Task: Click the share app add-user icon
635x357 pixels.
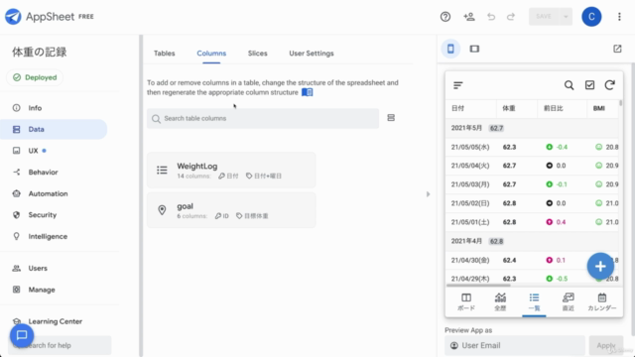Action: click(x=469, y=17)
